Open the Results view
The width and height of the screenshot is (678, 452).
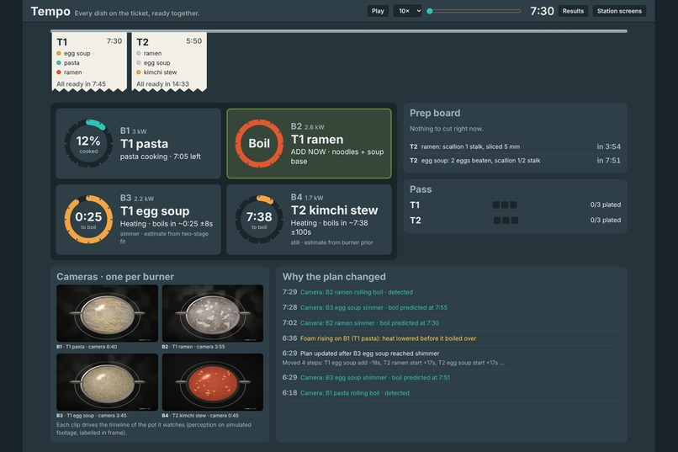573,11
